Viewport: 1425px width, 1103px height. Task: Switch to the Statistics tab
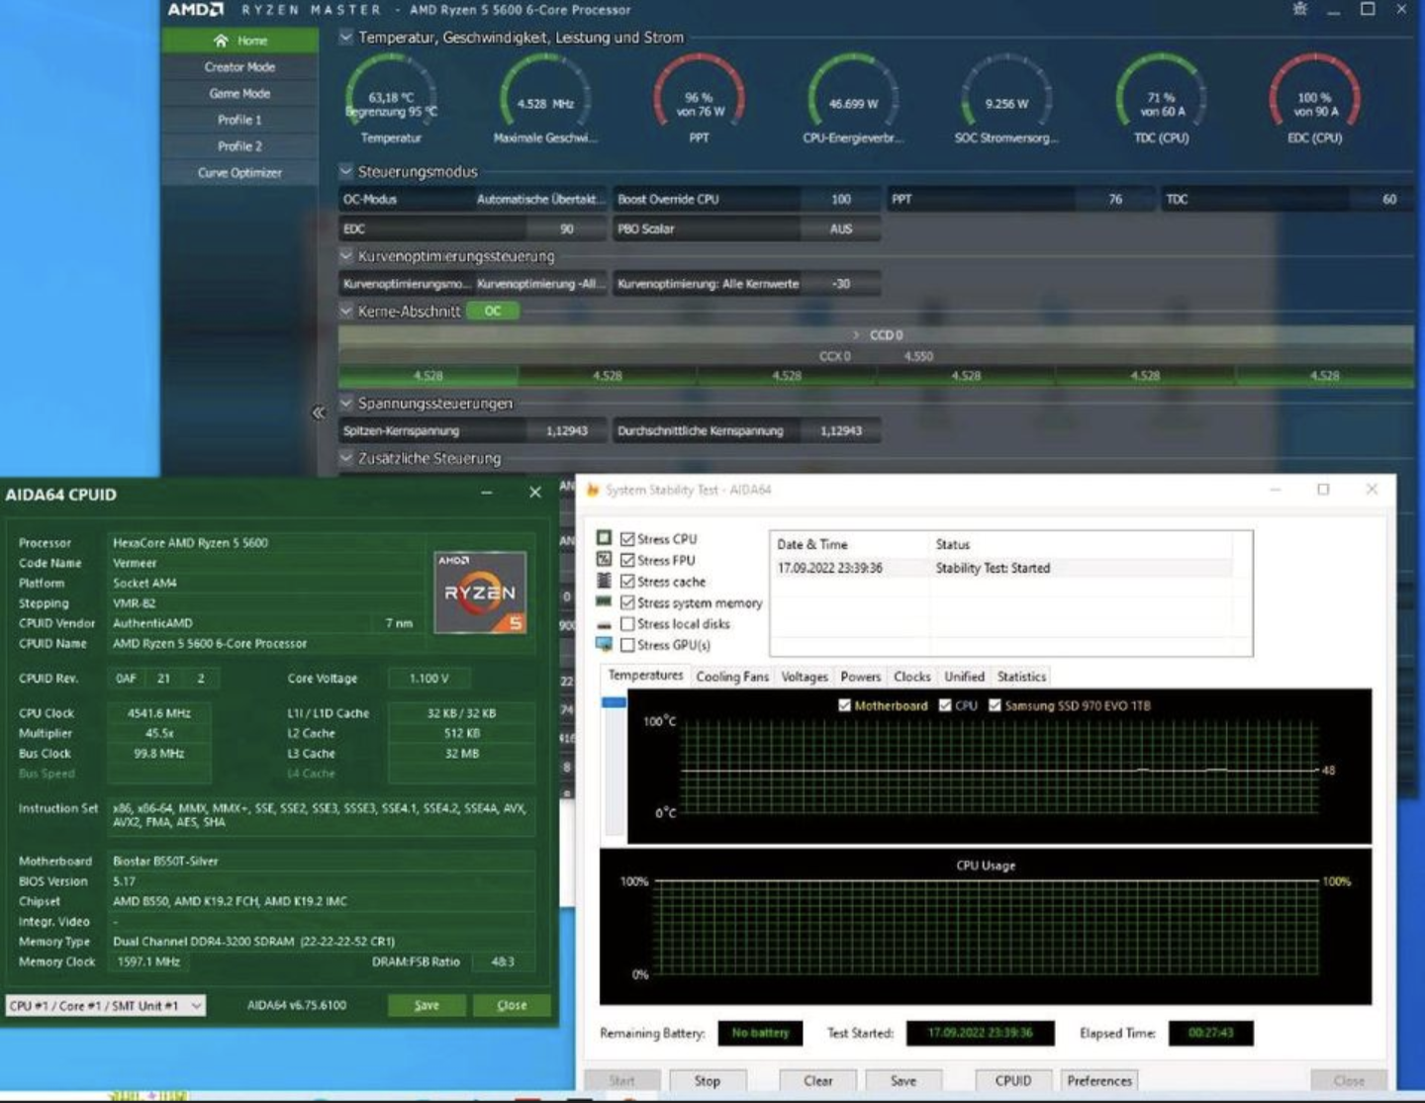(x=1021, y=677)
